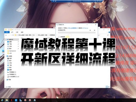Open File Explorer from the taskbar
Image resolution: width=136 pixels, height=102 pixels.
pos(7,100)
